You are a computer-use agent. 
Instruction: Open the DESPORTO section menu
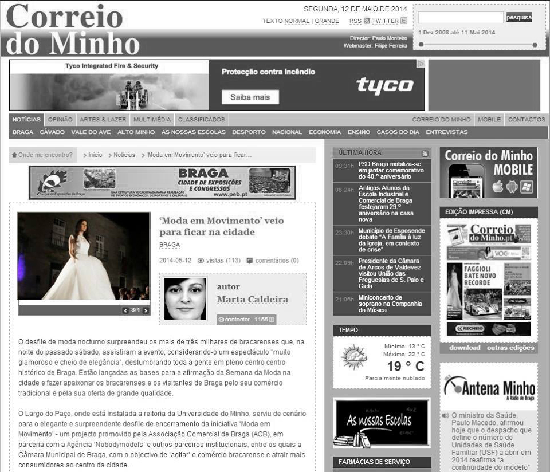[x=249, y=132]
